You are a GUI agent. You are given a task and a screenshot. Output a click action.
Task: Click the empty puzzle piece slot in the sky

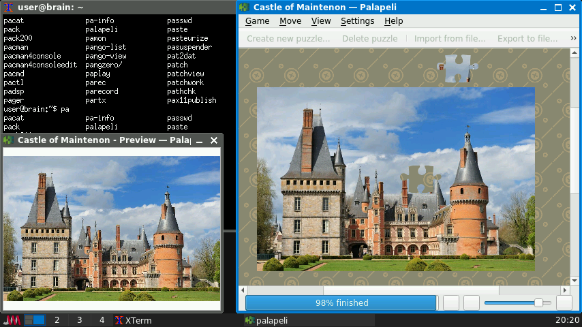coord(417,179)
